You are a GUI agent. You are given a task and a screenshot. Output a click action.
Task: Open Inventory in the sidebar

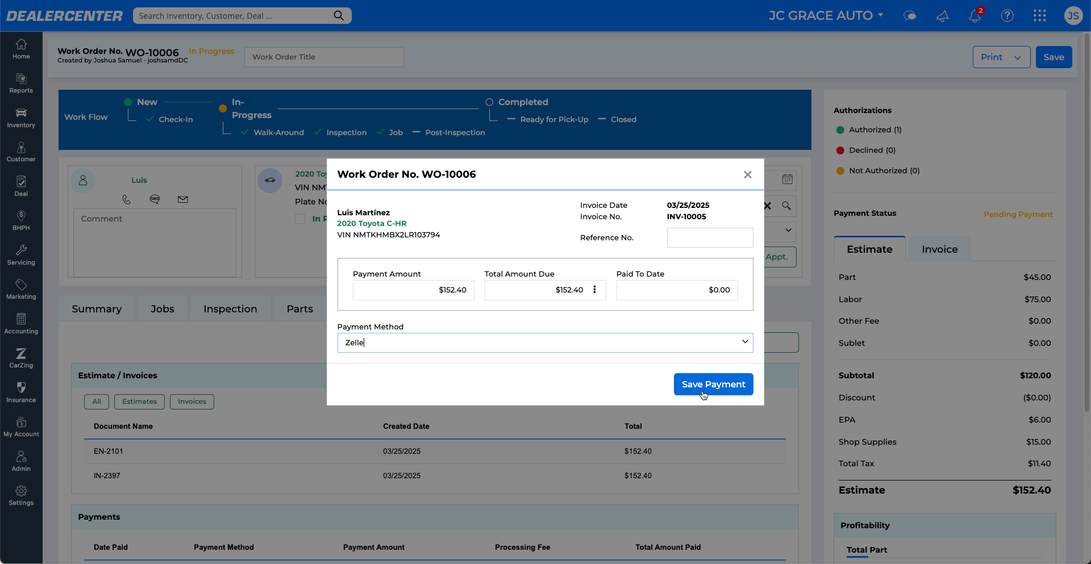pos(21,118)
